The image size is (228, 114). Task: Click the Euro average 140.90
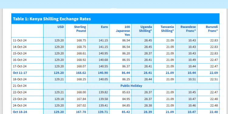(103, 73)
